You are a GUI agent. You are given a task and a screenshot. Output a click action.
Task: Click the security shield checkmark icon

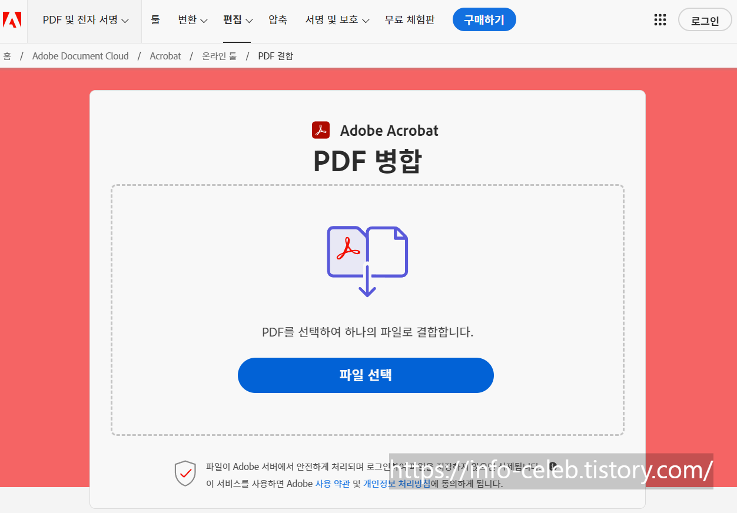pyautogui.click(x=185, y=474)
